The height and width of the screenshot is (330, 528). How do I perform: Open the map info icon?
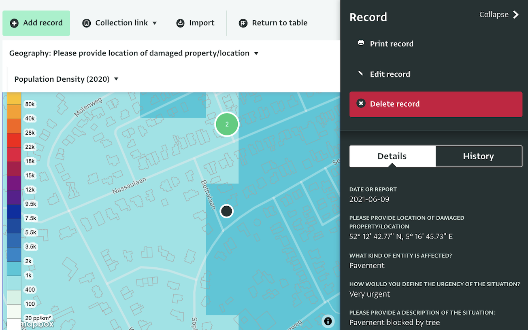(328, 321)
